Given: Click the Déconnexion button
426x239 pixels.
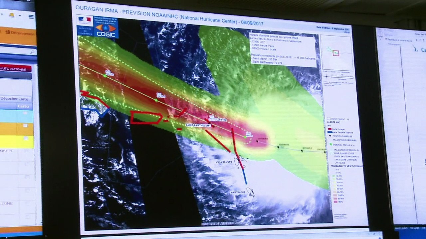Looking at the screenshot, I should pyautogui.click(x=20, y=33).
